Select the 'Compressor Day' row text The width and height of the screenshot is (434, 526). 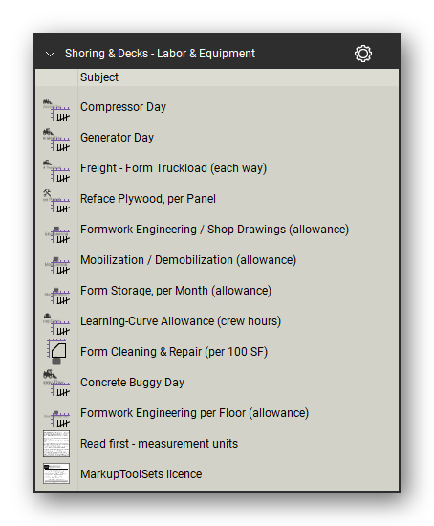(123, 107)
